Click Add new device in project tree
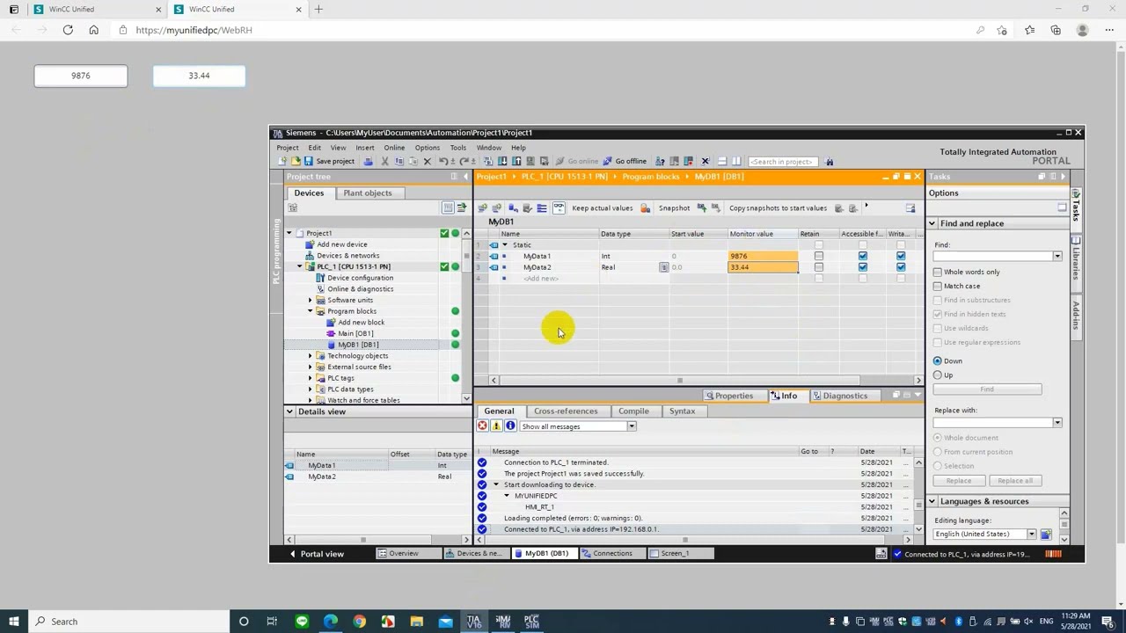The image size is (1126, 633). click(342, 244)
